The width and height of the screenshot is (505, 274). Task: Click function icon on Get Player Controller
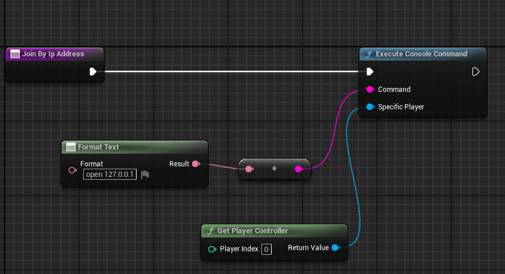tap(211, 231)
